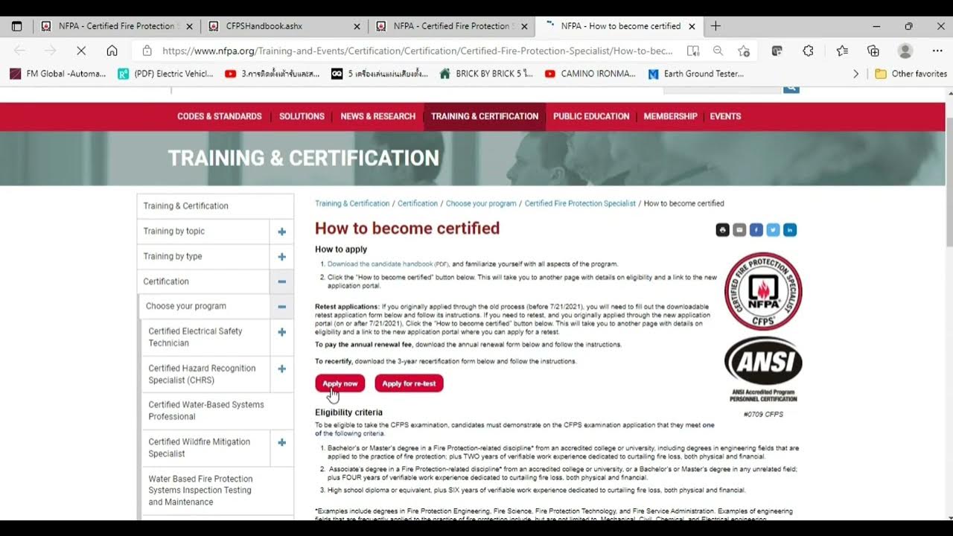Share the page on Twitter
This screenshot has width=953, height=536.
pyautogui.click(x=773, y=230)
